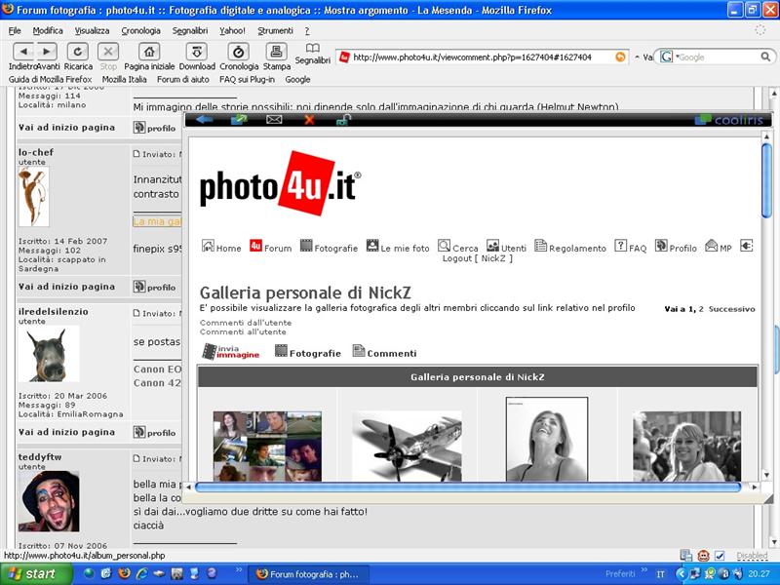Click Cooliris blue back arrow
Image resolution: width=780 pixels, height=585 pixels.
pos(205,119)
